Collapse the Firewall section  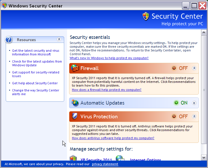[x=194, y=68]
